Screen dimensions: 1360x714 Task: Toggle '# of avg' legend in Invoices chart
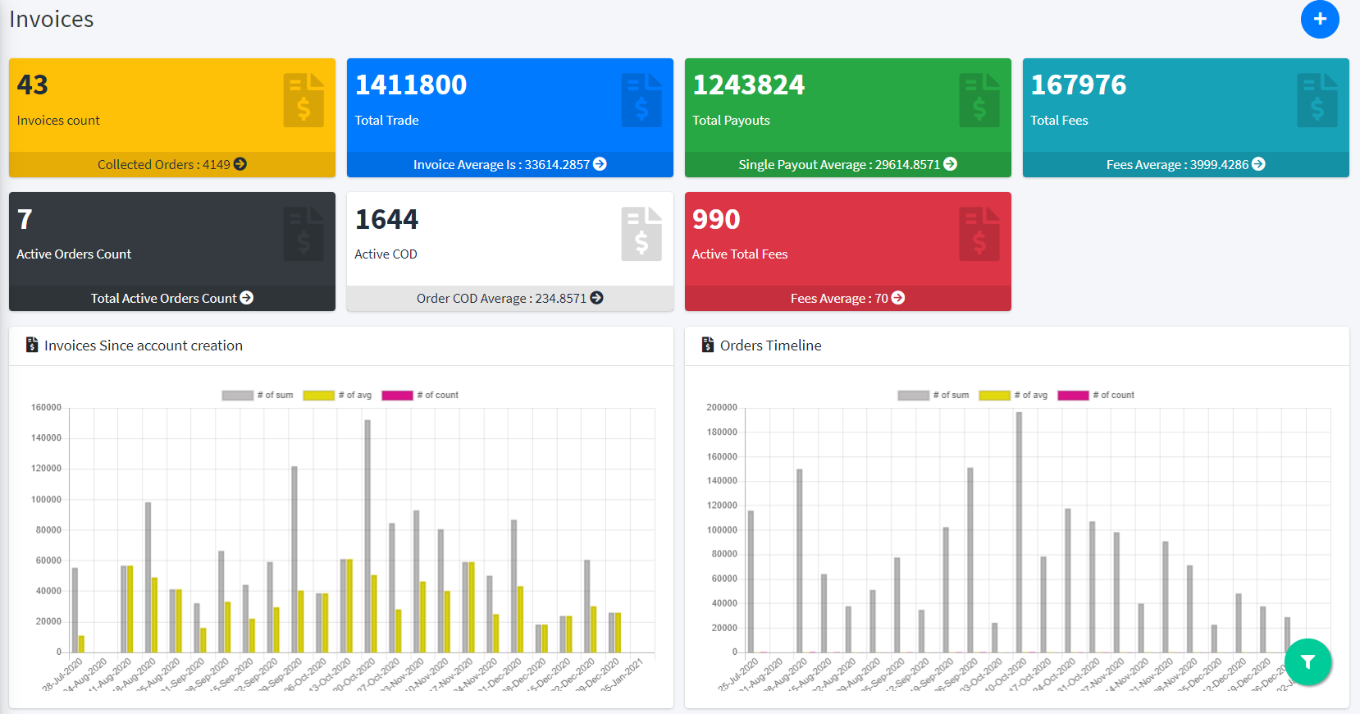point(337,395)
